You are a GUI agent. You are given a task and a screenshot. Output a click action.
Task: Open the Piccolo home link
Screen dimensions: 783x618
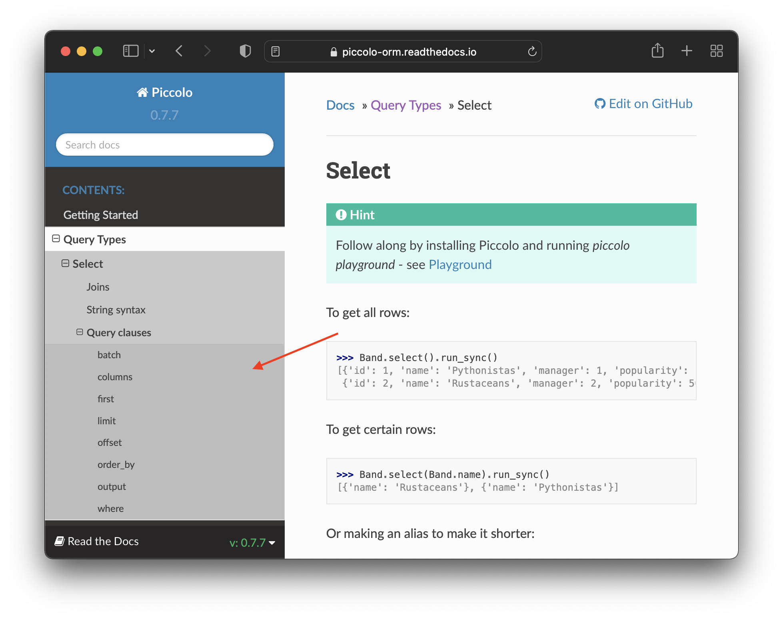point(164,92)
